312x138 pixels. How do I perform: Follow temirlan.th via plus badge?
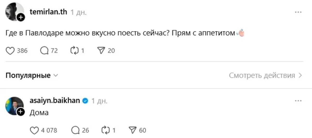point(21,18)
